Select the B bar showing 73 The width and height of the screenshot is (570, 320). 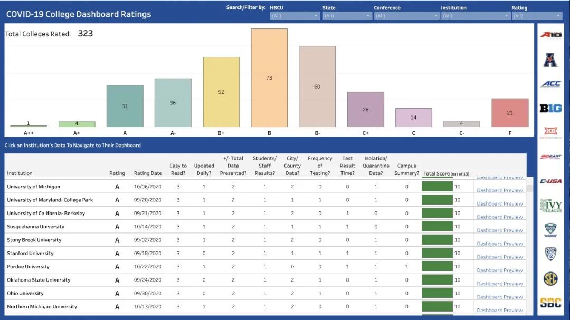[x=269, y=77]
